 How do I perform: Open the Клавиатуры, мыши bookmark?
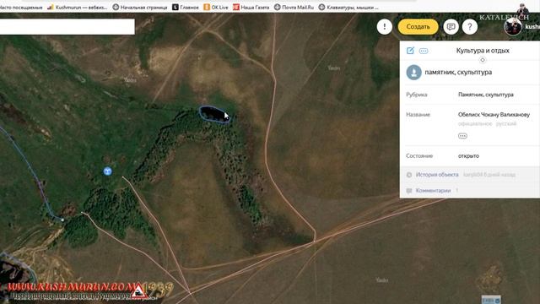[x=348, y=7]
